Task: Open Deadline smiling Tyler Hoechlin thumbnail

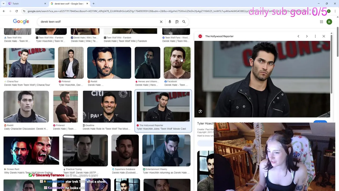Action: 107,107
